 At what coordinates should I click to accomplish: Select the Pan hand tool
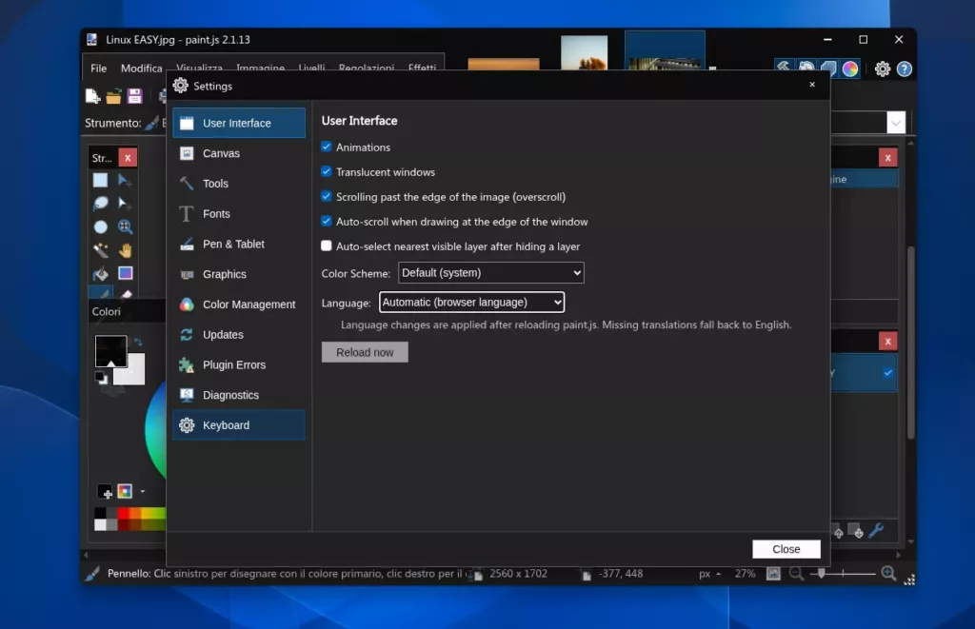click(126, 250)
